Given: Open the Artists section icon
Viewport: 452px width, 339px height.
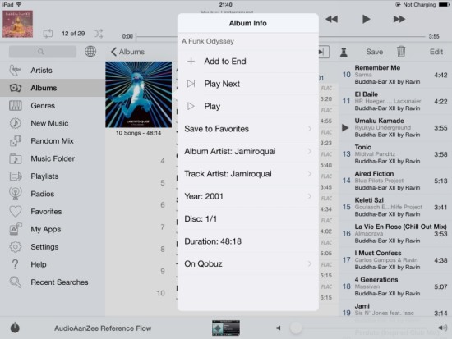Looking at the screenshot, I should [x=15, y=71].
